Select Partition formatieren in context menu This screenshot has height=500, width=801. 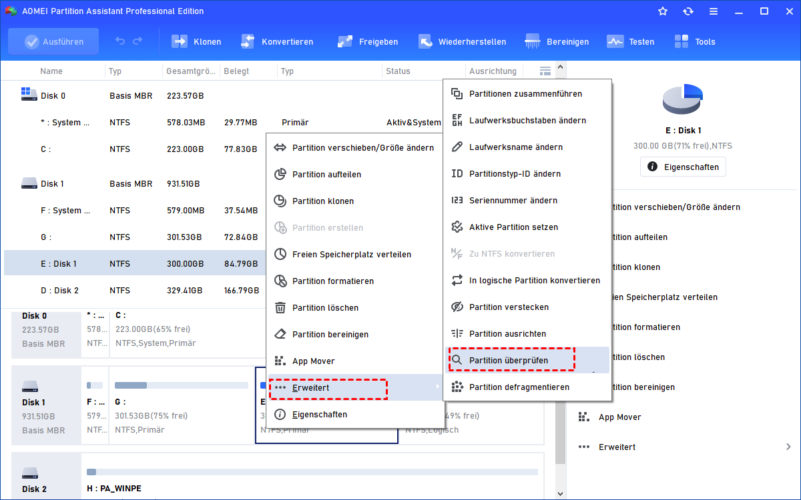pyautogui.click(x=354, y=281)
